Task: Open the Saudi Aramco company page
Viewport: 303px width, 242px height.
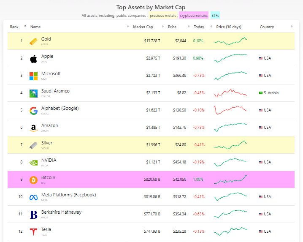Action: (x=55, y=91)
